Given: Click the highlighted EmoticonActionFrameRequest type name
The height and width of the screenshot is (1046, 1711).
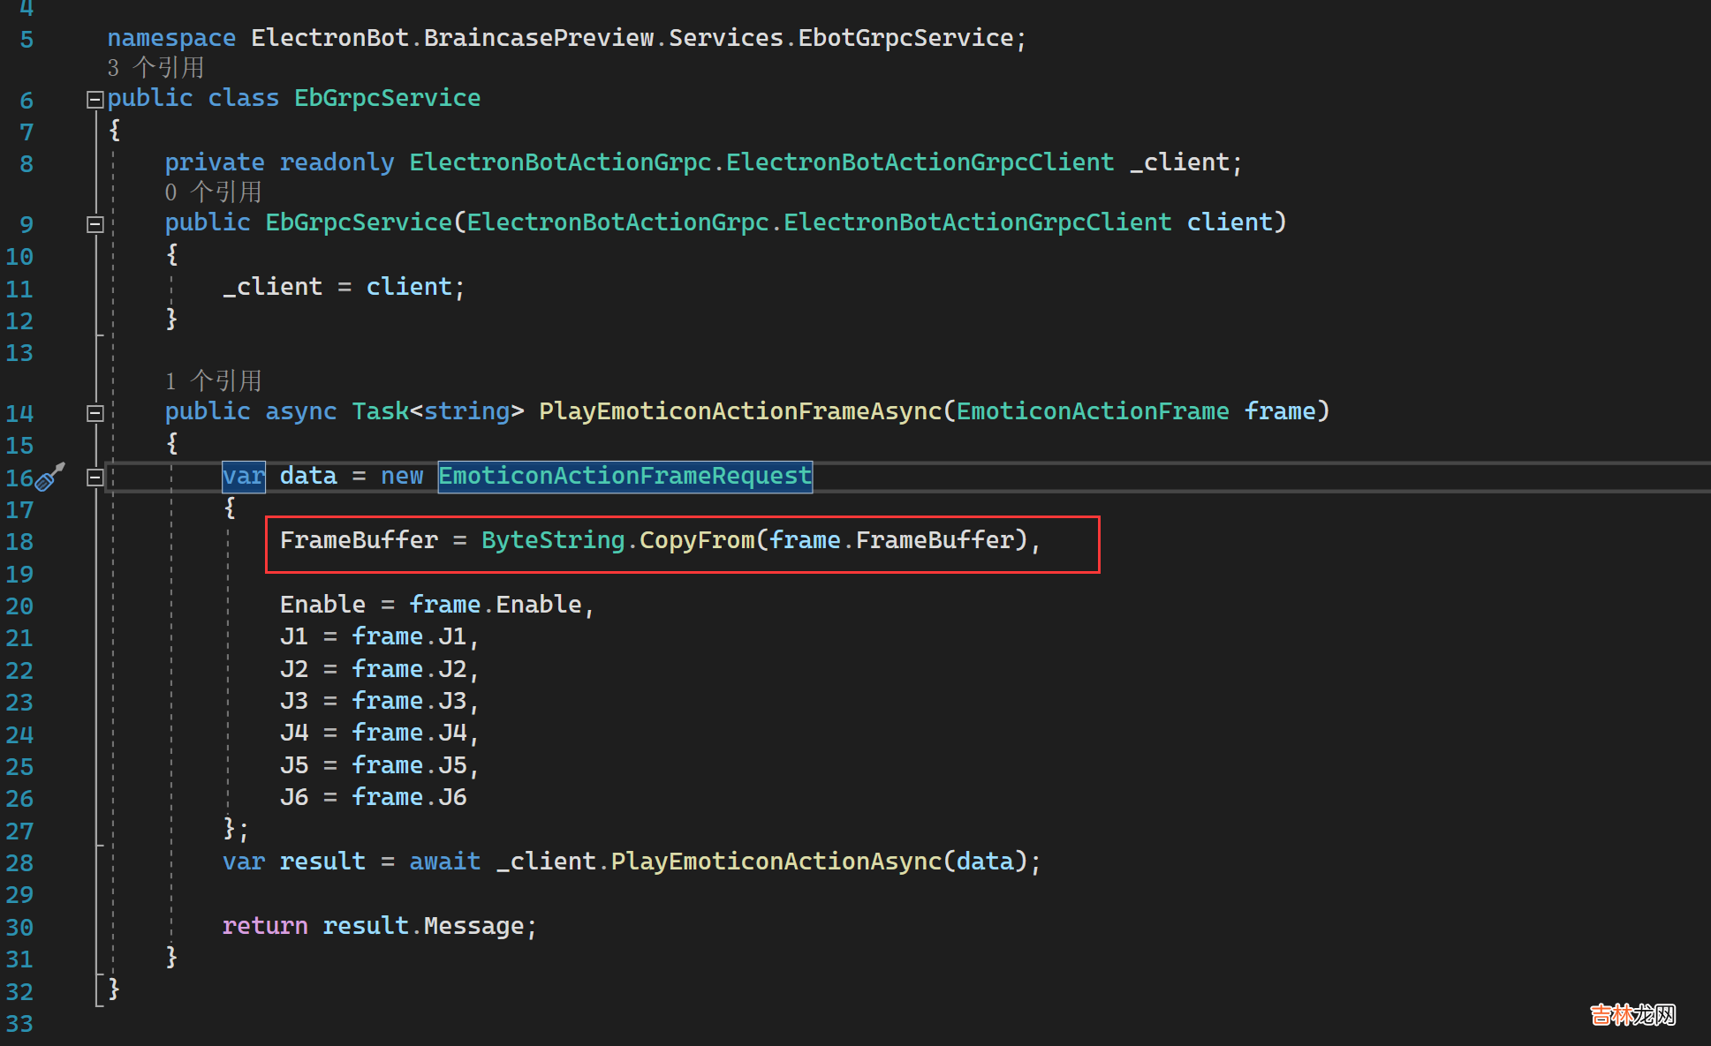Looking at the screenshot, I should [625, 477].
